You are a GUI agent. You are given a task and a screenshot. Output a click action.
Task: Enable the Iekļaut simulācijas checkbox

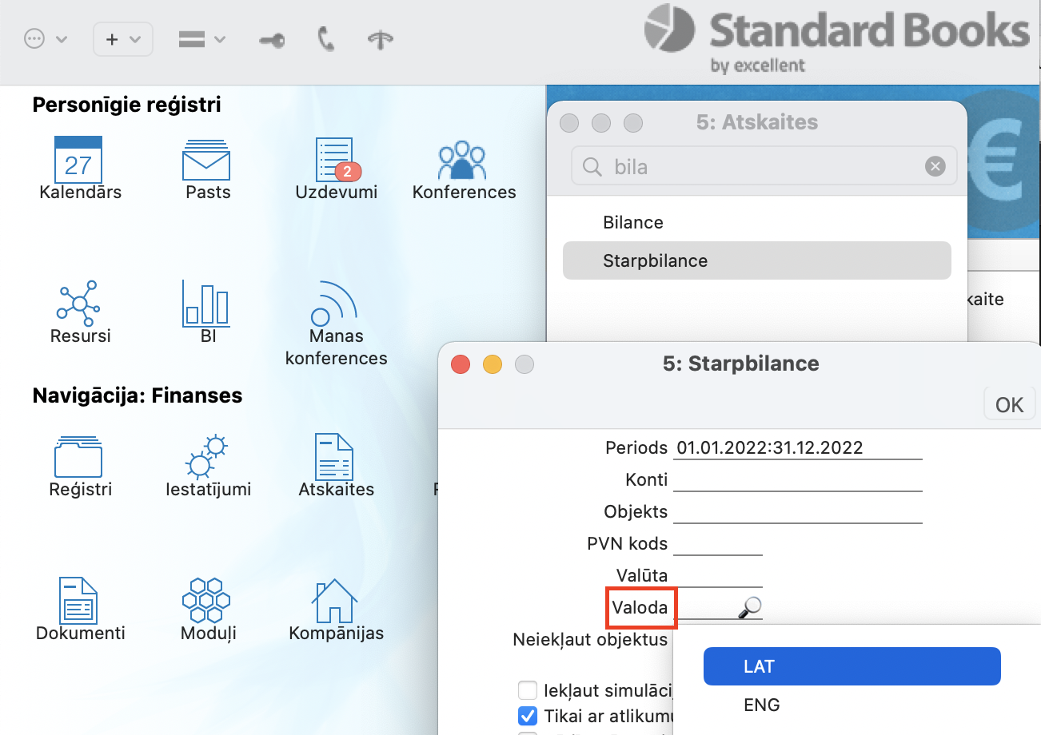click(528, 689)
